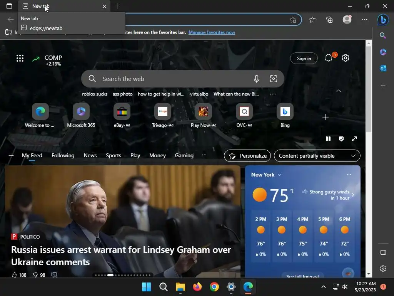The width and height of the screenshot is (394, 296).
Task: Click the Personalize button
Action: (x=247, y=156)
